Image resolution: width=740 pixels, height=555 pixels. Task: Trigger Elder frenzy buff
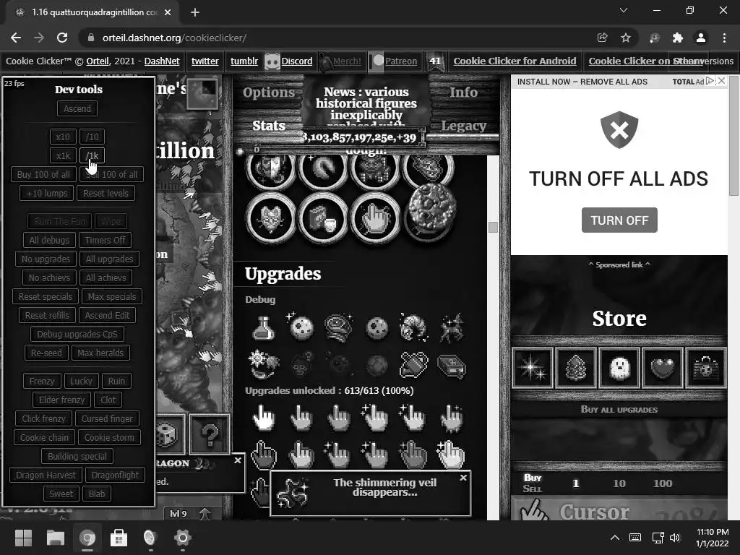(x=62, y=400)
